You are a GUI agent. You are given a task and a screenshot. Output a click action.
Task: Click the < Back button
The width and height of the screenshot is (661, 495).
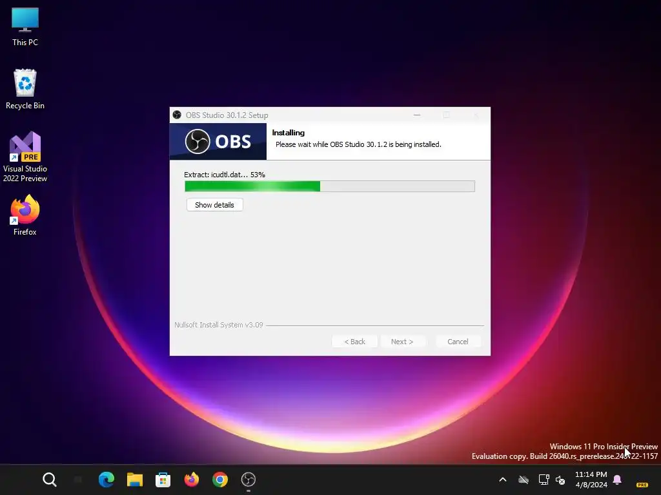[x=354, y=342]
